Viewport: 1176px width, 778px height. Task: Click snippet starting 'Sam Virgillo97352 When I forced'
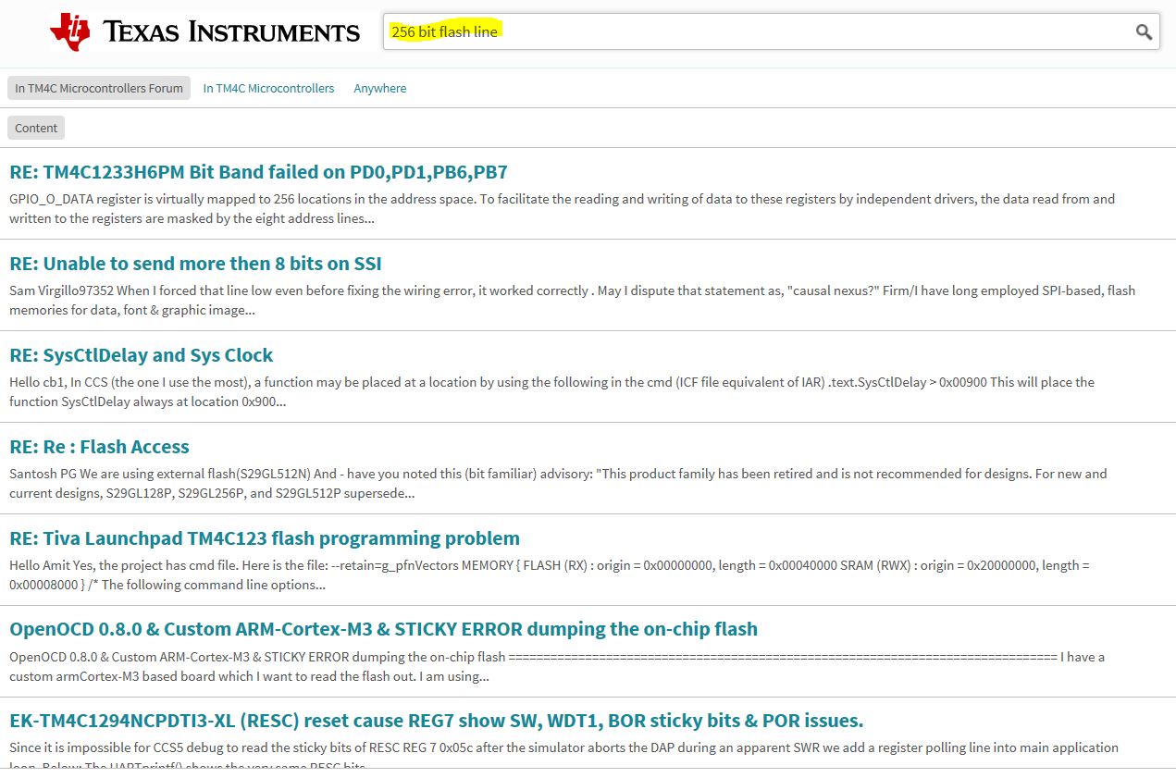coord(572,301)
